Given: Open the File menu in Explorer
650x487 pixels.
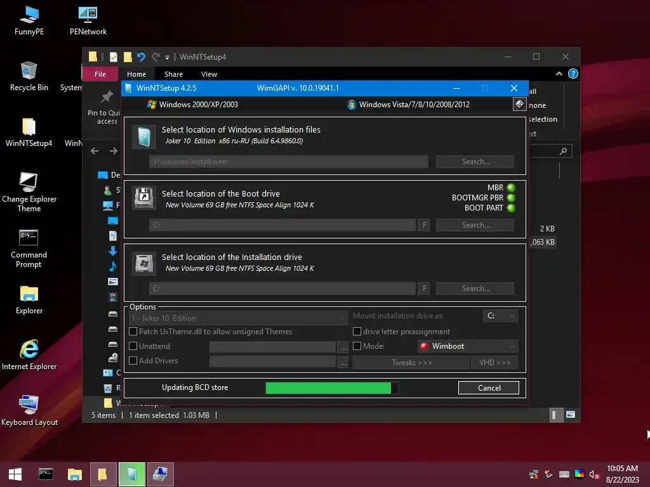Looking at the screenshot, I should click(x=100, y=74).
